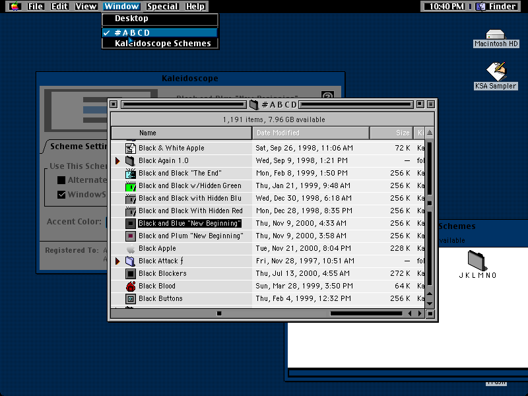The image size is (528, 396).
Task: Toggle the WindowS checkbox in Kaleidoscope window
Action: pos(61,195)
